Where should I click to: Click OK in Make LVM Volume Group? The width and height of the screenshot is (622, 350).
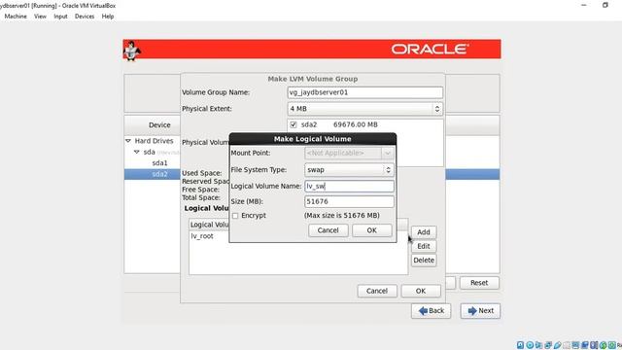tap(421, 291)
